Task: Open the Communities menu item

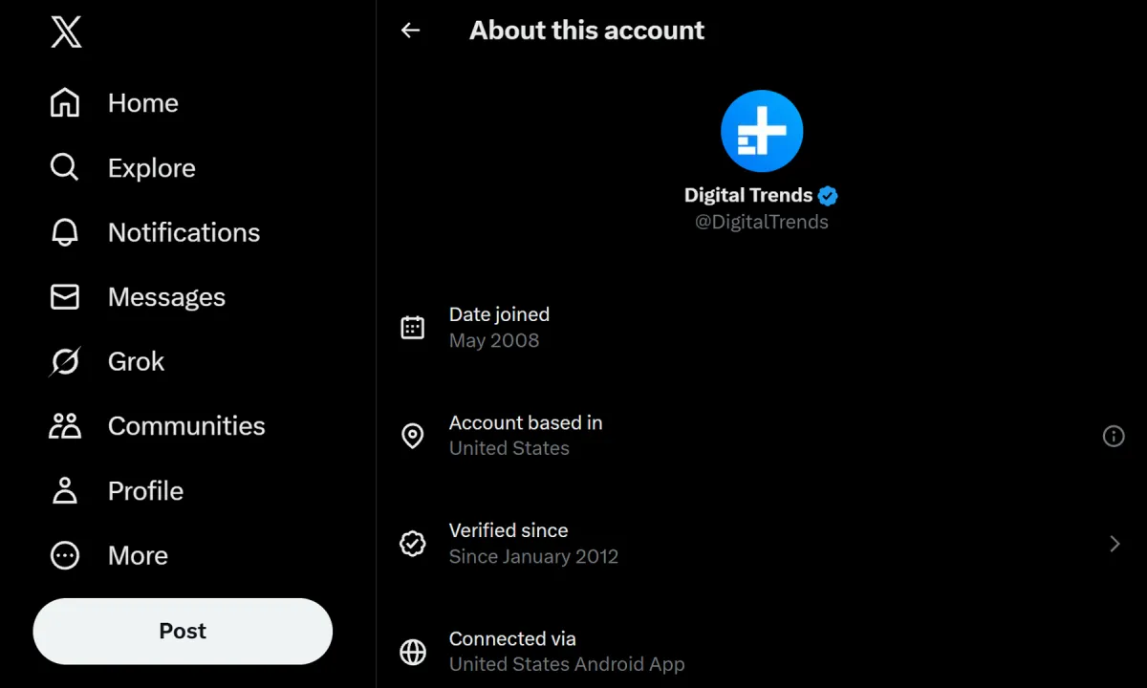Action: 186,426
